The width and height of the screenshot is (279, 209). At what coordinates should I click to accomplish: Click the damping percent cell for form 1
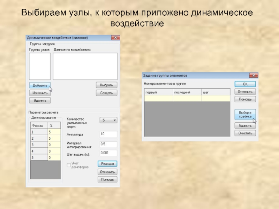(x=54, y=132)
